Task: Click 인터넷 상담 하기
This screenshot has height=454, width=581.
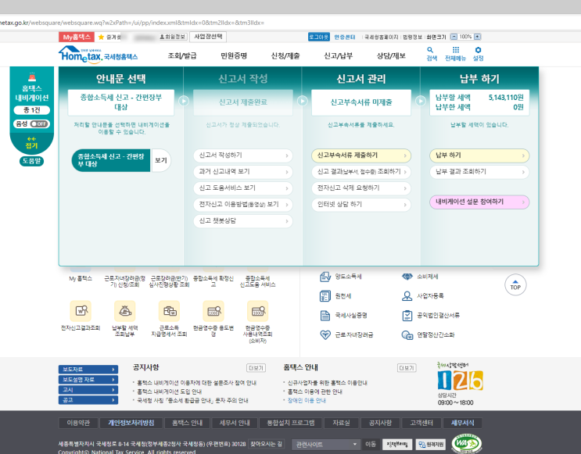Action: click(x=361, y=205)
